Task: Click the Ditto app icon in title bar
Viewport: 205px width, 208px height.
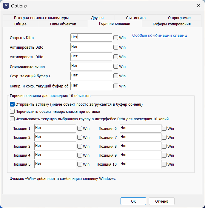Action: (6, 6)
